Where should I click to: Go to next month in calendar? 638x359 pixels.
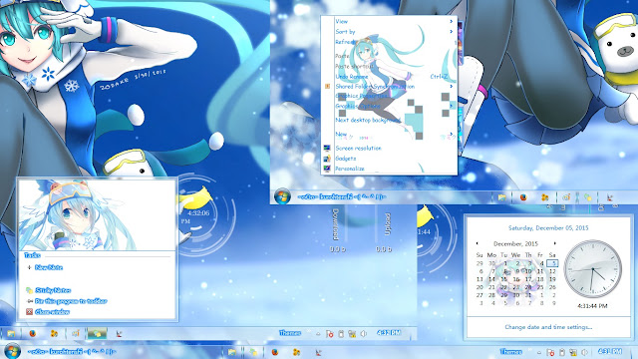tap(554, 243)
